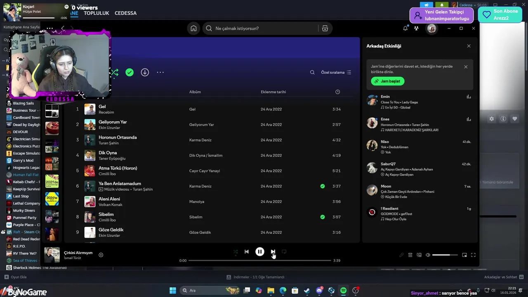
Task: View friend Emin's listening activity
Action: (419, 102)
